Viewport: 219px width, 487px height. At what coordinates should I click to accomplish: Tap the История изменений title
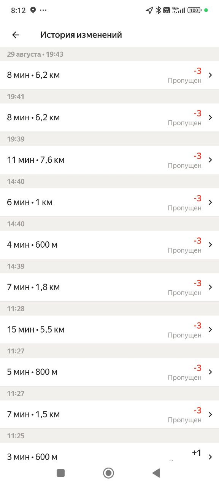tap(81, 35)
